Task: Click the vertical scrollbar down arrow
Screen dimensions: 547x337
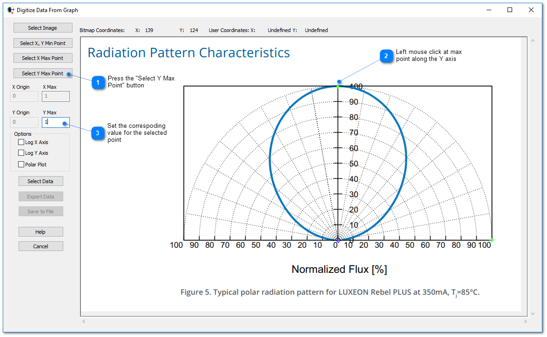Action: coord(533,314)
